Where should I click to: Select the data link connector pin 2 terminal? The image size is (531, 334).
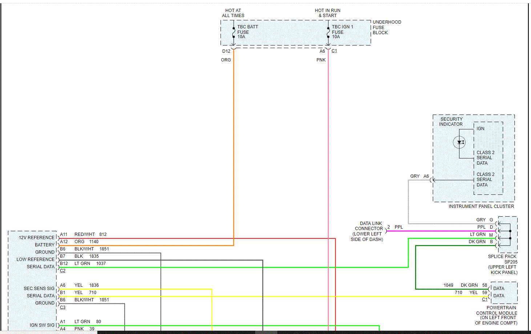[386, 230]
